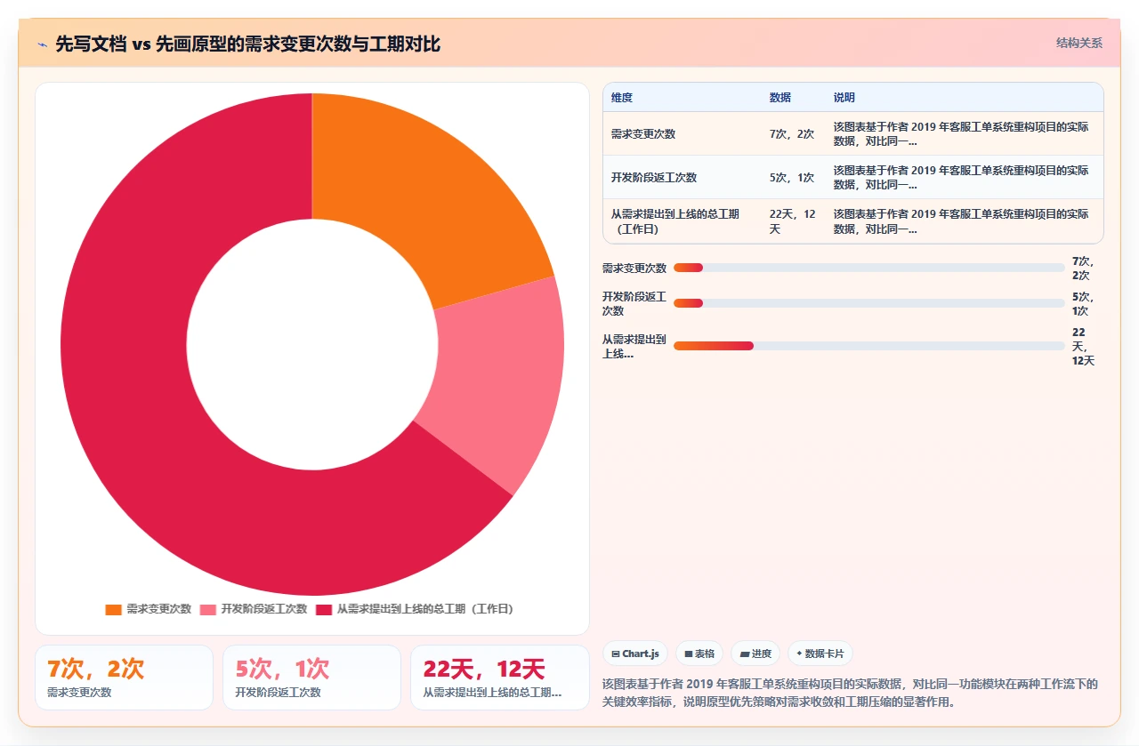Image resolution: width=1139 pixels, height=746 pixels.
Task: Click the 需求变更次数 progress bar
Action: coord(868,268)
